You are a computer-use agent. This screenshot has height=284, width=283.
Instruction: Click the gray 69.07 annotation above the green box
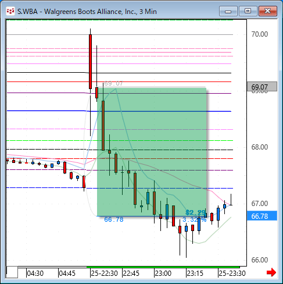pyautogui.click(x=114, y=83)
